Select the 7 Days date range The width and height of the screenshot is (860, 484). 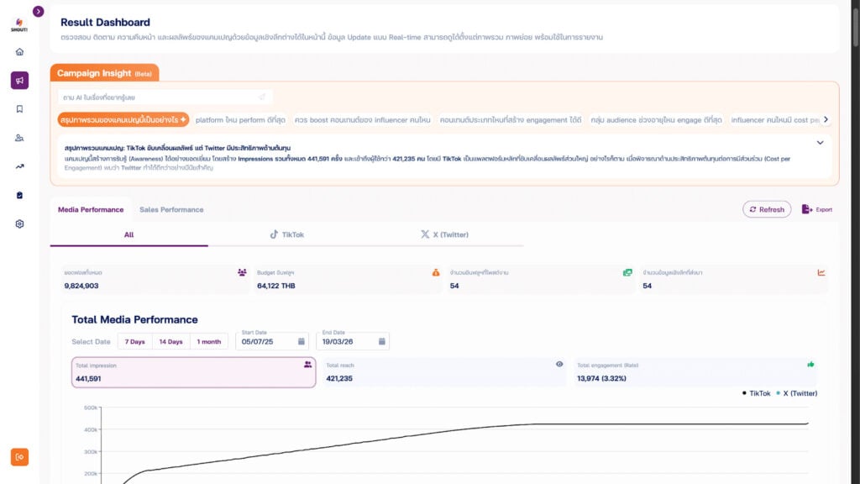pyautogui.click(x=135, y=341)
